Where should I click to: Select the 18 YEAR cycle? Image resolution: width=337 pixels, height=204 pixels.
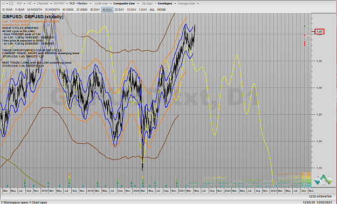7,10
